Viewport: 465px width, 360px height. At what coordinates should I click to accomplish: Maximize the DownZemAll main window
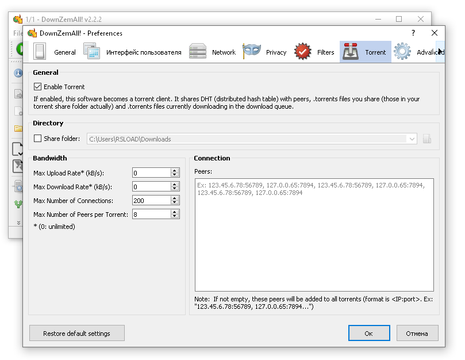pyautogui.click(x=399, y=19)
